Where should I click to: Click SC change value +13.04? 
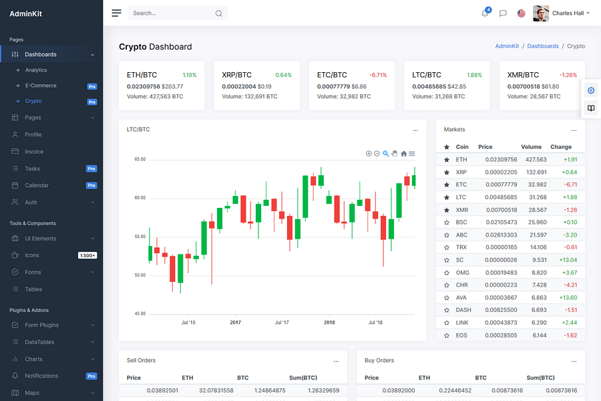point(568,260)
